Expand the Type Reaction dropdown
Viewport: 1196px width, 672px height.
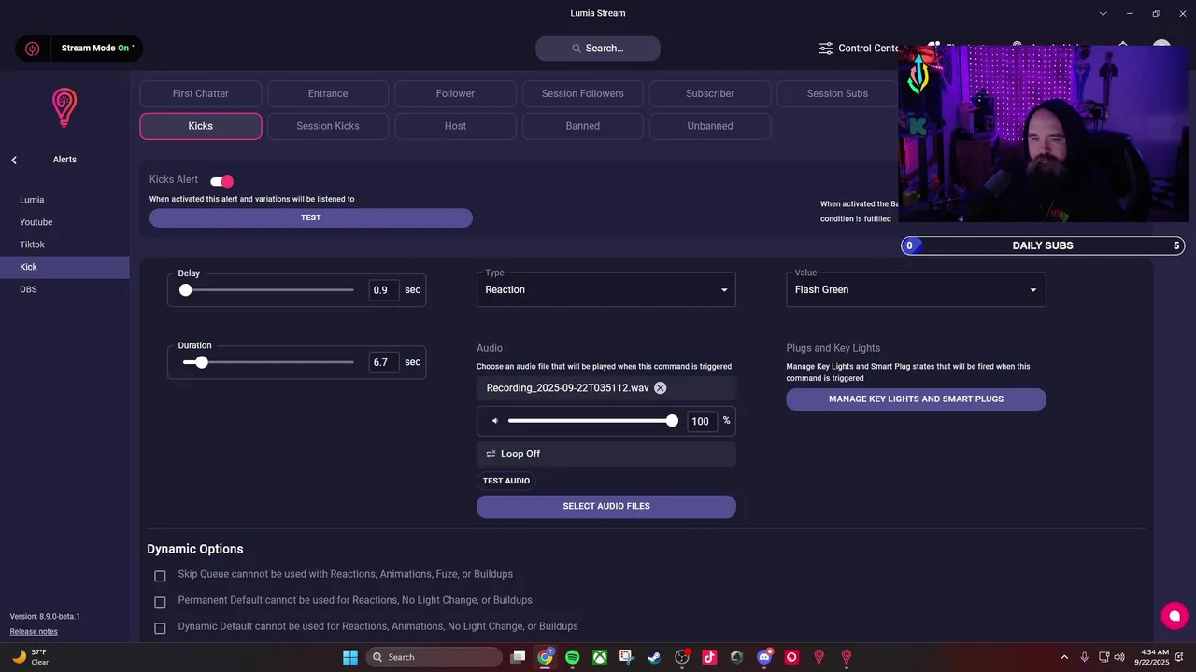pyautogui.click(x=606, y=289)
